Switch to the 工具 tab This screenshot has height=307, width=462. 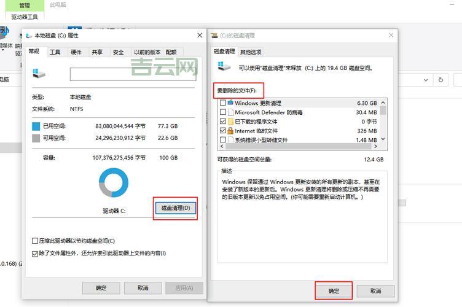pos(55,52)
